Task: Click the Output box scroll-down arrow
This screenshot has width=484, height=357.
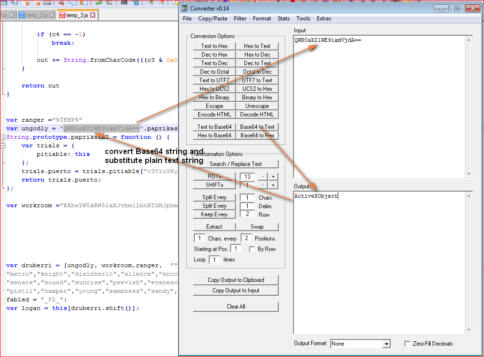Action: click(469, 330)
